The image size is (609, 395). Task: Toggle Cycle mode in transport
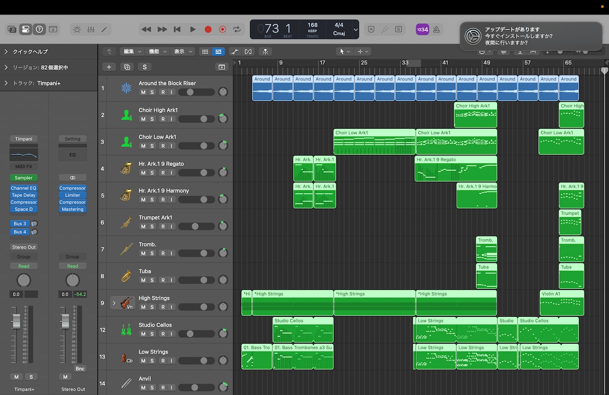(x=237, y=29)
